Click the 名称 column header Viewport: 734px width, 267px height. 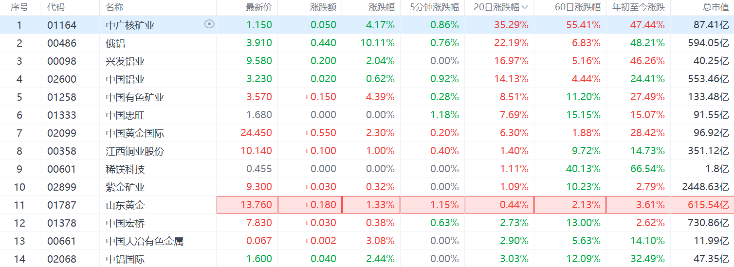114,7
